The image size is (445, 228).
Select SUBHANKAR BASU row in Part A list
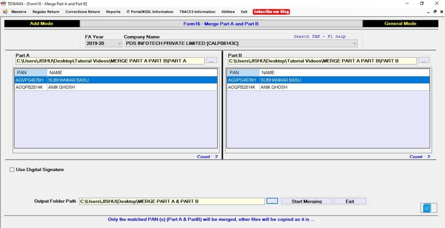(116, 80)
